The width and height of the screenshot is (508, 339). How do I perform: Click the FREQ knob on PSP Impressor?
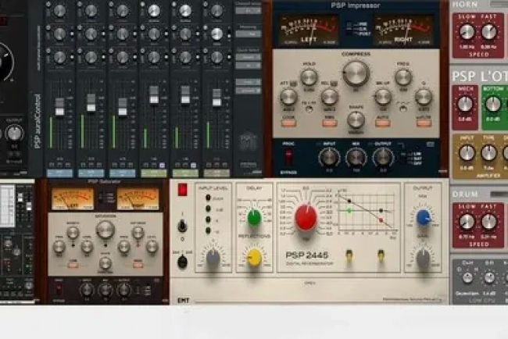click(403, 77)
